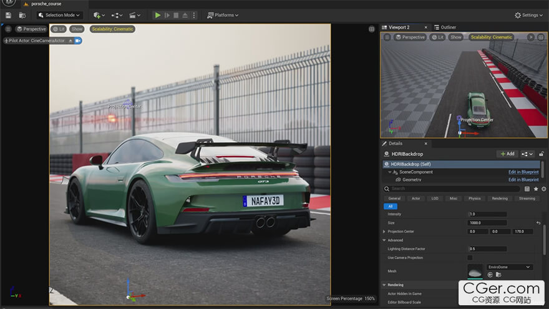The image size is (549, 309).
Task: Reset the Size property to default
Action: click(x=538, y=223)
